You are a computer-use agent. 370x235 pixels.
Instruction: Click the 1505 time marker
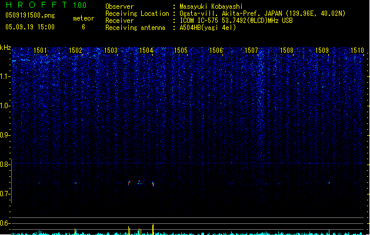181,51
